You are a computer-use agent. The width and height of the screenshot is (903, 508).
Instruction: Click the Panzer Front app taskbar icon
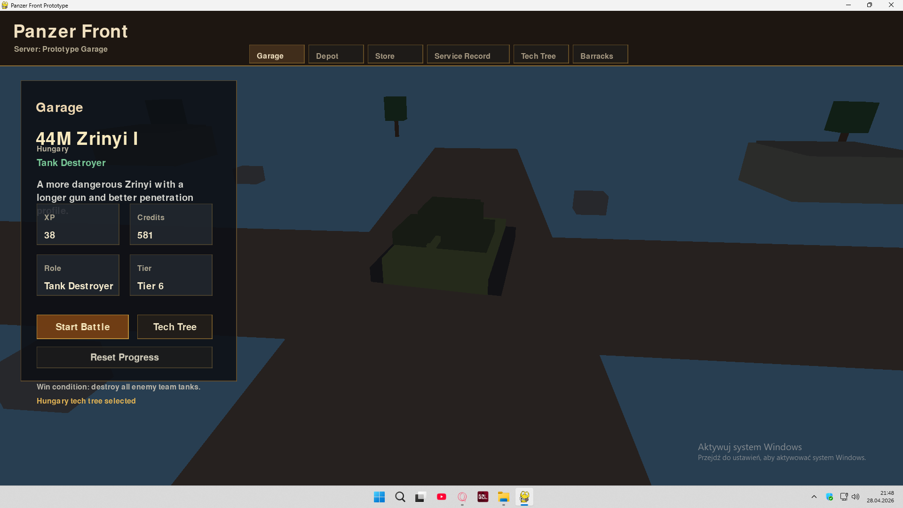(x=524, y=497)
